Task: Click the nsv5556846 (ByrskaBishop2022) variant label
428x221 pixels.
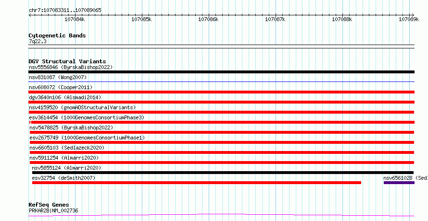Action: click(71, 67)
